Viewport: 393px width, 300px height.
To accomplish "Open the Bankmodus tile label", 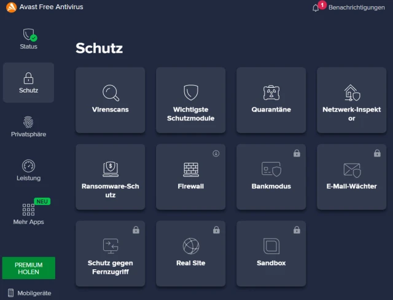I will pyautogui.click(x=271, y=187).
